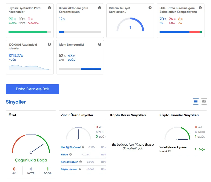Screen dimensions: 211x182
Task: Click info icon next to Net Ağ Büyümesi
Action: click(83, 147)
